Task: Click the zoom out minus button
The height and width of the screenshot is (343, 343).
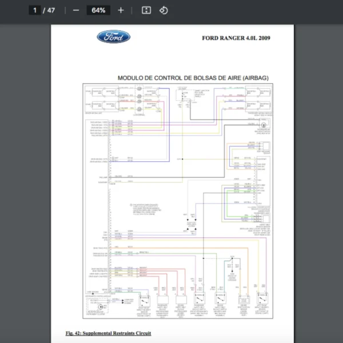Action: tap(76, 10)
